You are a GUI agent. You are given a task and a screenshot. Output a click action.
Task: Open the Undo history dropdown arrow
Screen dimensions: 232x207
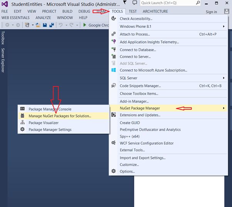tap(66, 25)
